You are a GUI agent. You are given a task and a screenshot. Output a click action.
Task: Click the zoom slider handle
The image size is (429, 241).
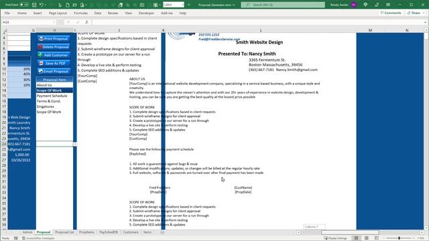click(400, 238)
